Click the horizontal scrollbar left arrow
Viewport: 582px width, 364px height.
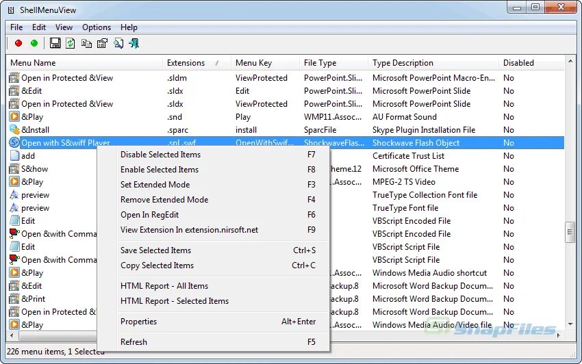pyautogui.click(x=12, y=335)
